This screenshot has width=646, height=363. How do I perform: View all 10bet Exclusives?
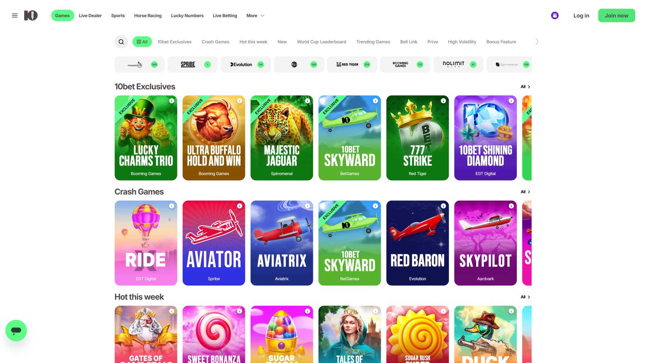pos(525,87)
